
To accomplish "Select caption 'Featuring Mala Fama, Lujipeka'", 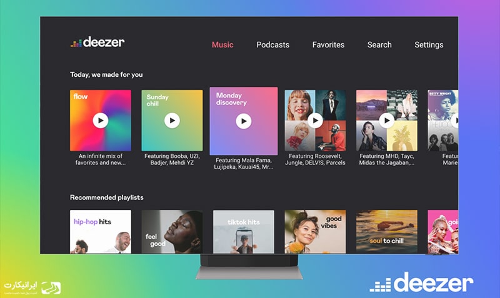I will click(244, 164).
